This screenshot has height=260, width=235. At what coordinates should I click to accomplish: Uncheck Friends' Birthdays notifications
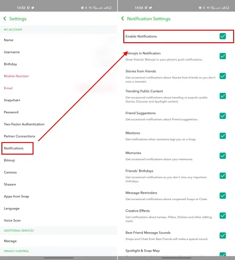coord(222,175)
